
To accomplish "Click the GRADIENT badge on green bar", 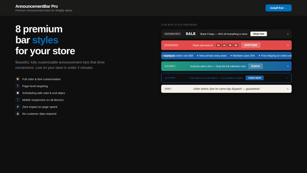I will click(170, 66).
